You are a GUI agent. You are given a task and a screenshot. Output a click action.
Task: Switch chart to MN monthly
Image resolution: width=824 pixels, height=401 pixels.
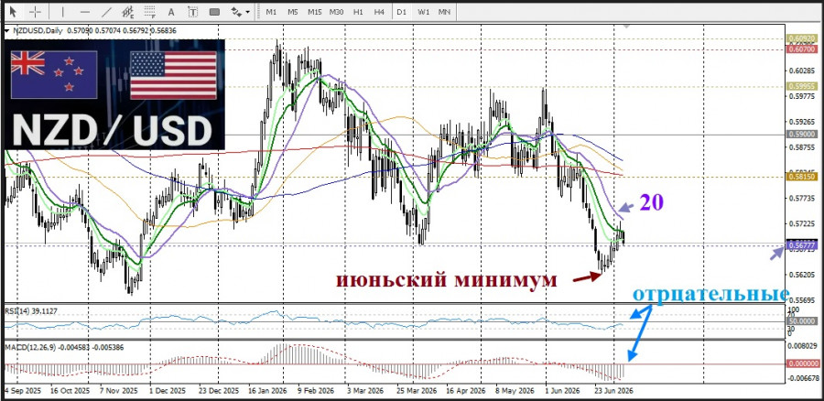pos(445,12)
